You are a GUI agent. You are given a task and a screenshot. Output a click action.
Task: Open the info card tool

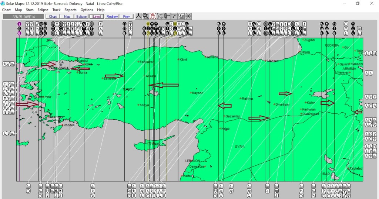pyautogui.click(x=181, y=16)
